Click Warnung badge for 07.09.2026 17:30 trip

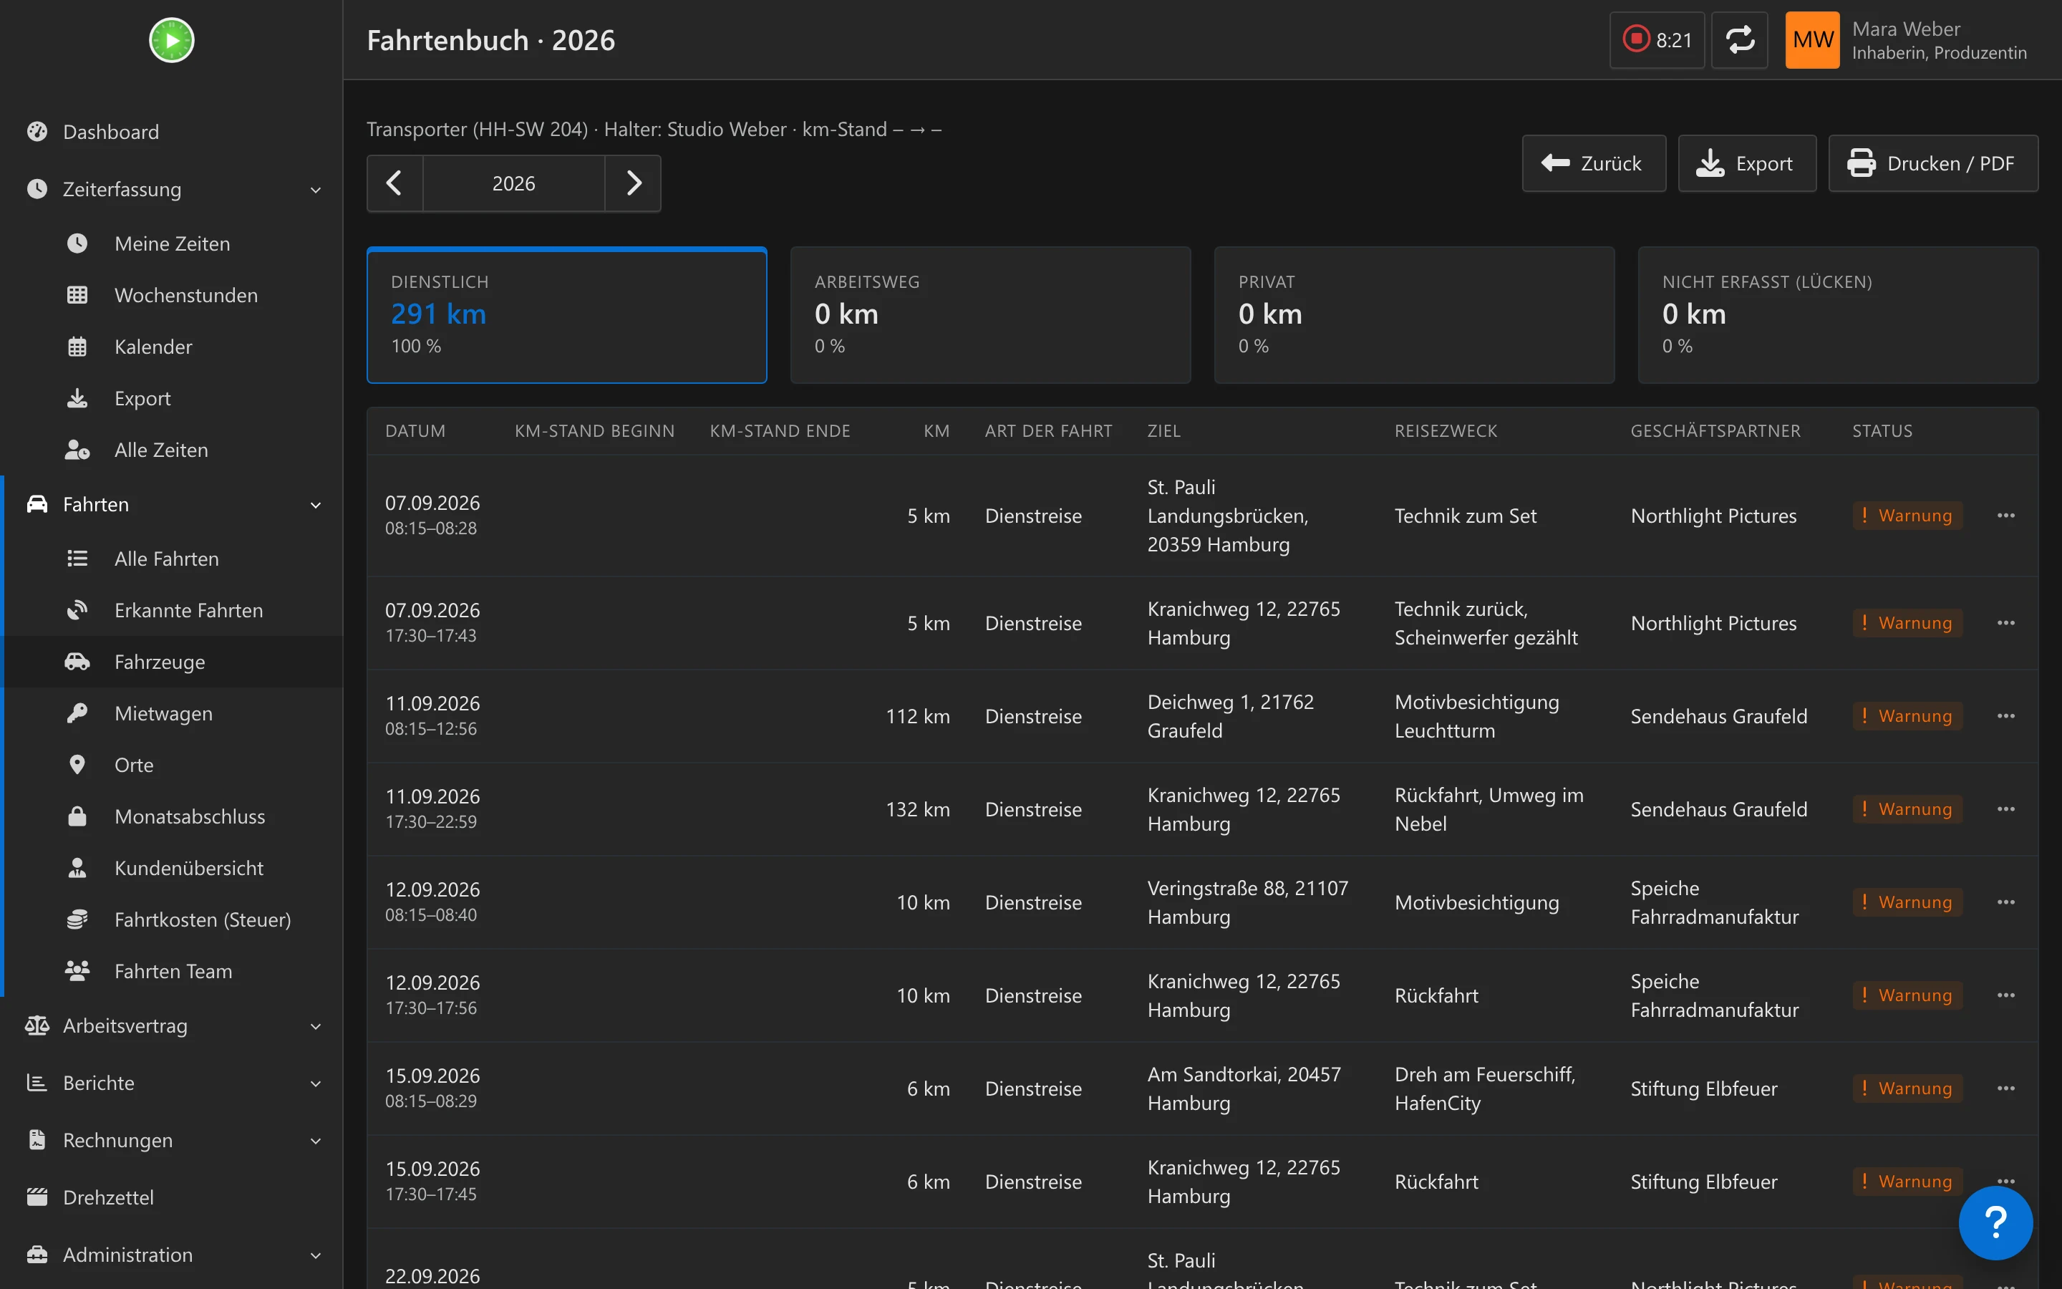pos(1907,623)
